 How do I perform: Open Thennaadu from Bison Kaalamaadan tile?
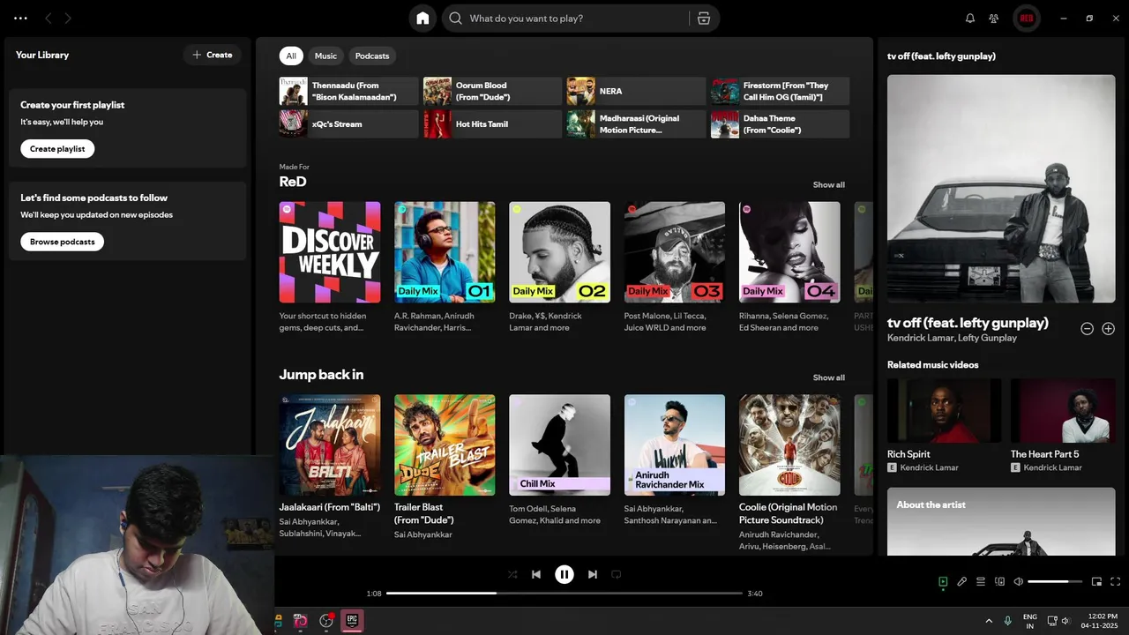(348, 91)
